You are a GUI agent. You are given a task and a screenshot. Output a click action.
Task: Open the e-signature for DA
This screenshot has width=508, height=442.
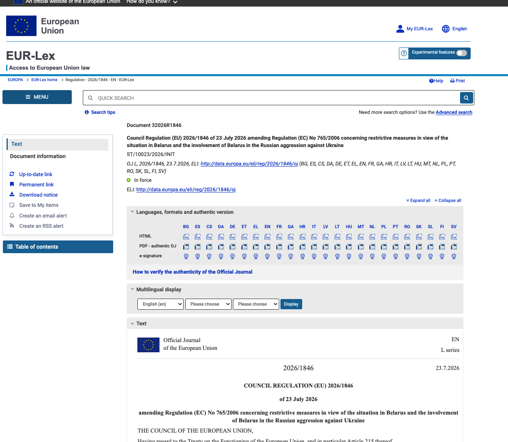coord(221,256)
